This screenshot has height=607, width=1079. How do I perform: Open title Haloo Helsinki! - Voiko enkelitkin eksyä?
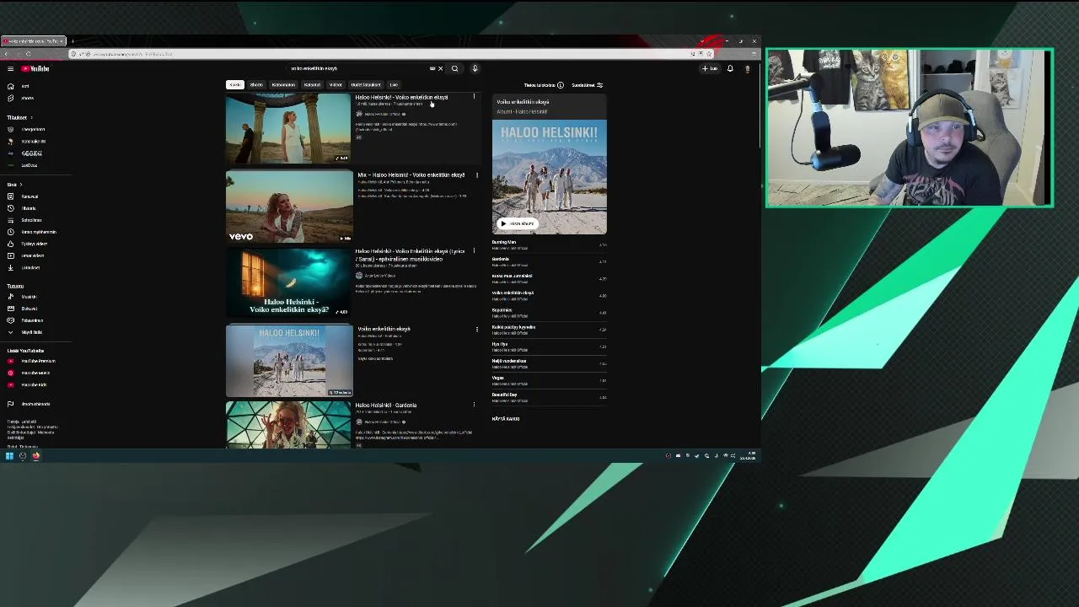pos(401,98)
